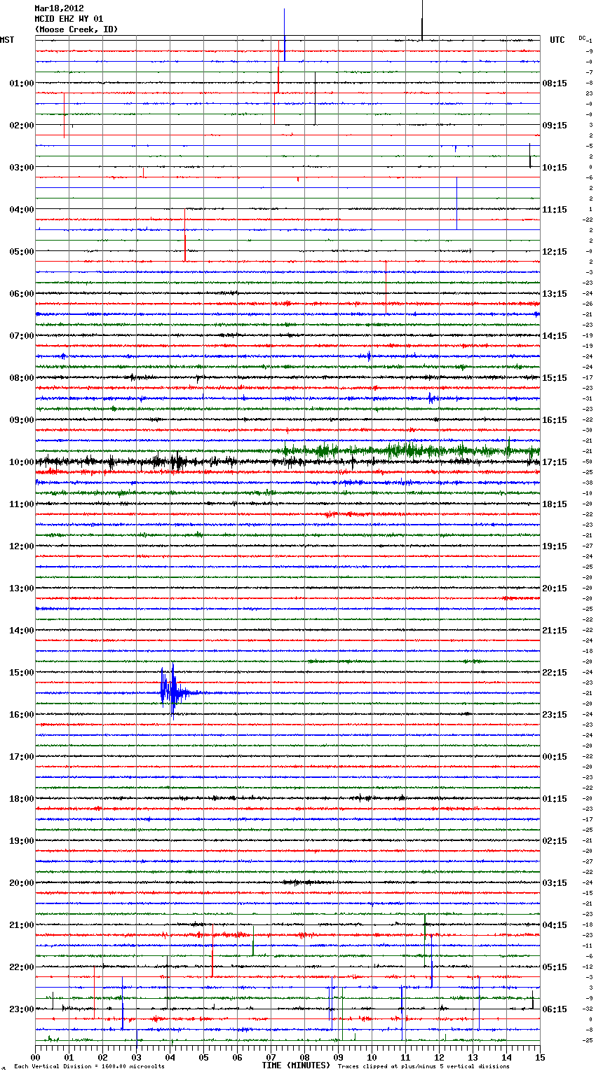Select the 11:00 MST time label
This screenshot has height=1076, width=596.
pyautogui.click(x=22, y=504)
